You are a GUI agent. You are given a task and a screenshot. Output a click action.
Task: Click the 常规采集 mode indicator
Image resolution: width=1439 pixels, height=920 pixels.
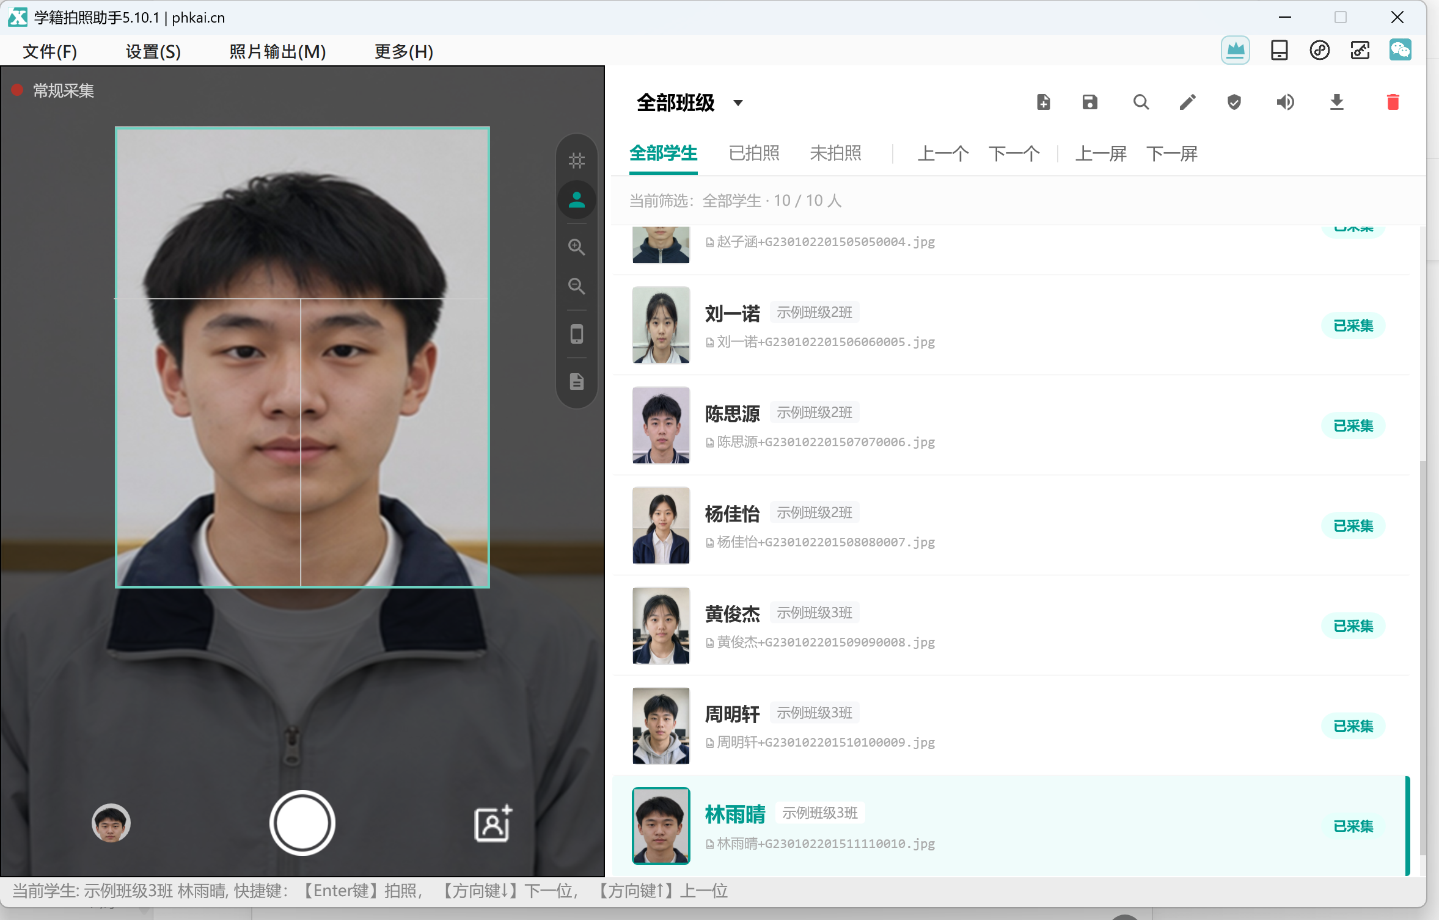tap(53, 90)
